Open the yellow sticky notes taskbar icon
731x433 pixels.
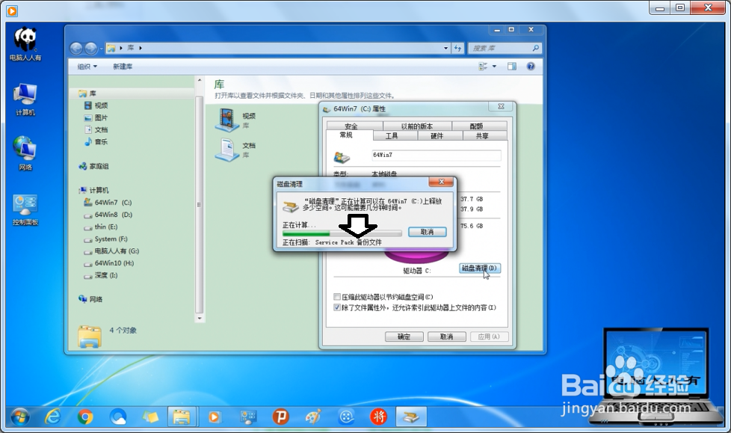(150, 417)
